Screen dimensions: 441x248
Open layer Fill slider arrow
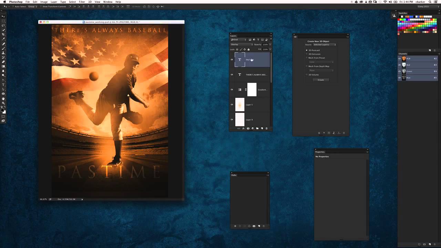coord(270,49)
